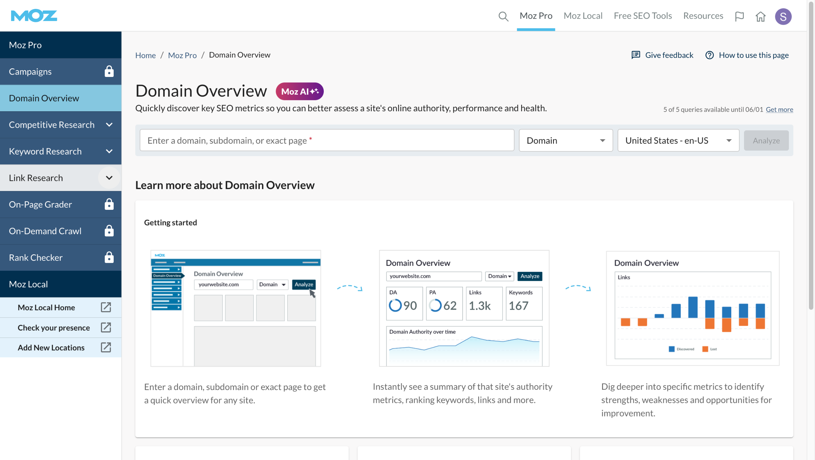
Task: Click the Links chart illustration
Action: (692, 308)
